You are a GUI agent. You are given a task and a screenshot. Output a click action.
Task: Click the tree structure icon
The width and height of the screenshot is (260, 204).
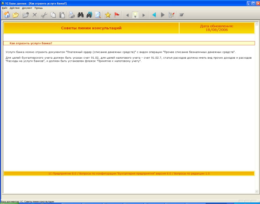click(172, 15)
